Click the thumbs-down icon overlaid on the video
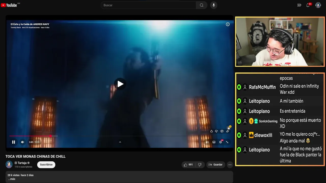326x183 pixels. 216,131
